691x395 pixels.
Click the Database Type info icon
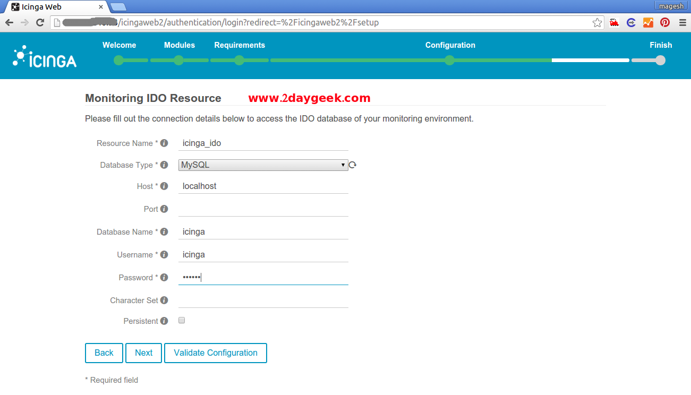tap(164, 165)
